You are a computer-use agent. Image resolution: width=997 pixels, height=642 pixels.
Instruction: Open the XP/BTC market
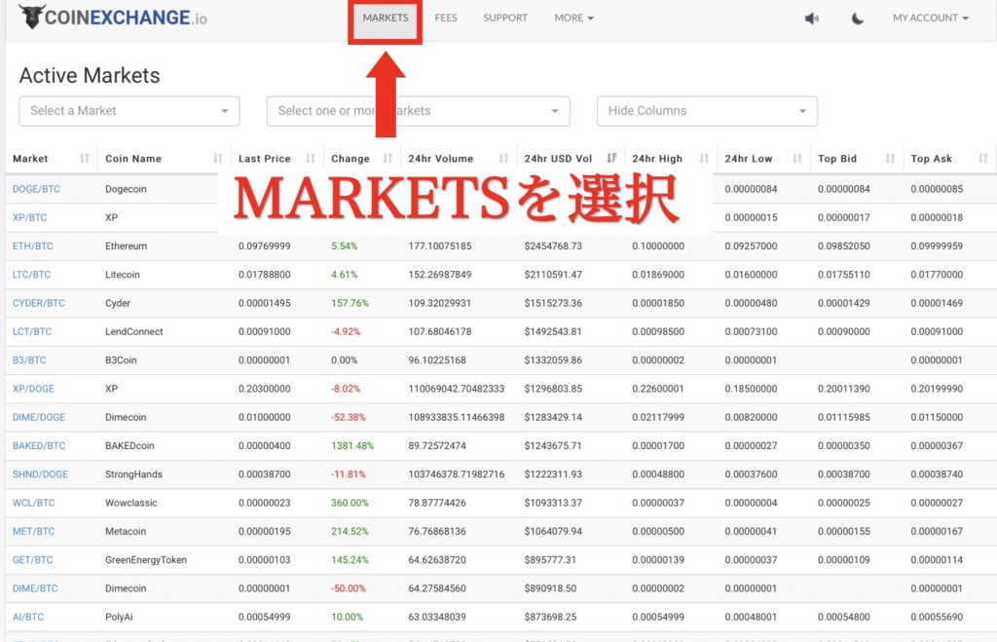30,217
